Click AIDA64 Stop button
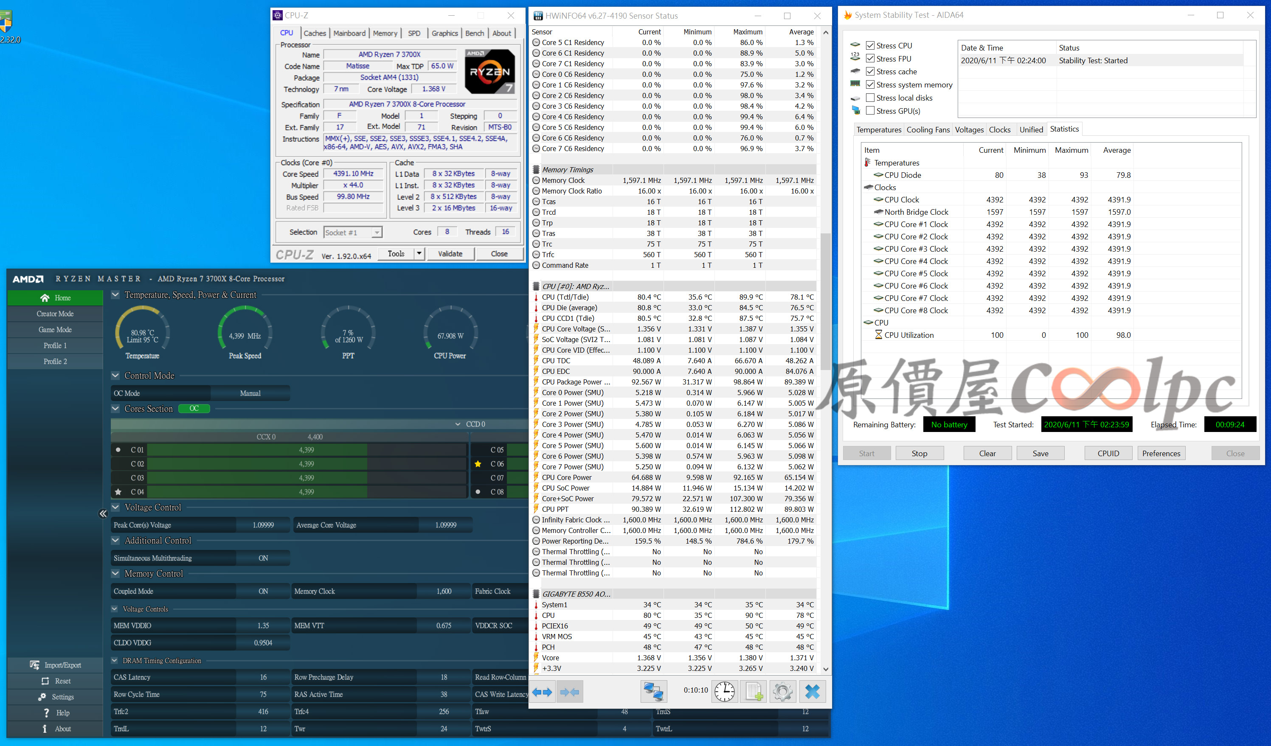1271x746 pixels. click(919, 453)
